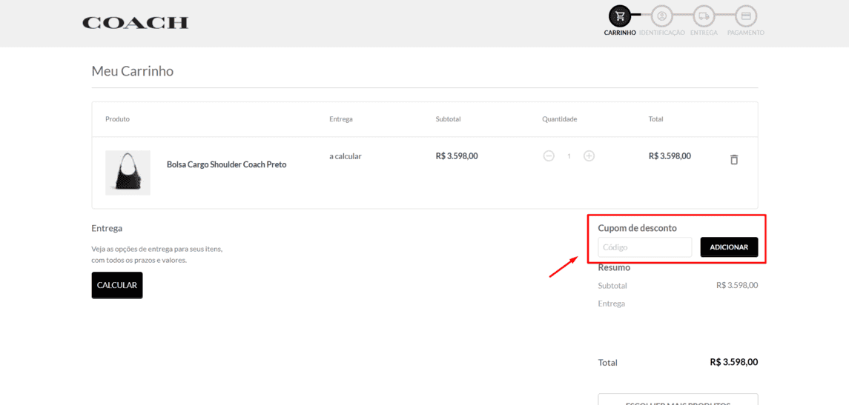Click the Resumo heading
The height and width of the screenshot is (405, 849).
coord(614,267)
